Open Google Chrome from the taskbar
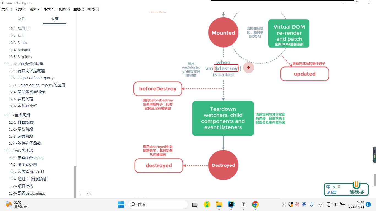 click(x=255, y=204)
